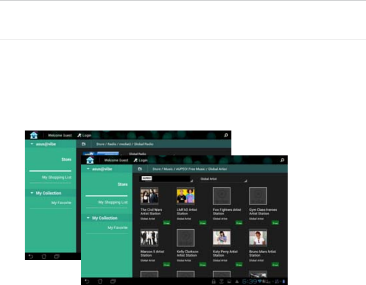Viewport: 366px width, 285px height.
Task: Open the Katy Perry station thumbnail
Action: coord(222,238)
